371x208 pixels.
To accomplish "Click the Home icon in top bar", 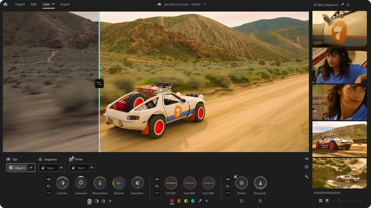I will (5, 4).
